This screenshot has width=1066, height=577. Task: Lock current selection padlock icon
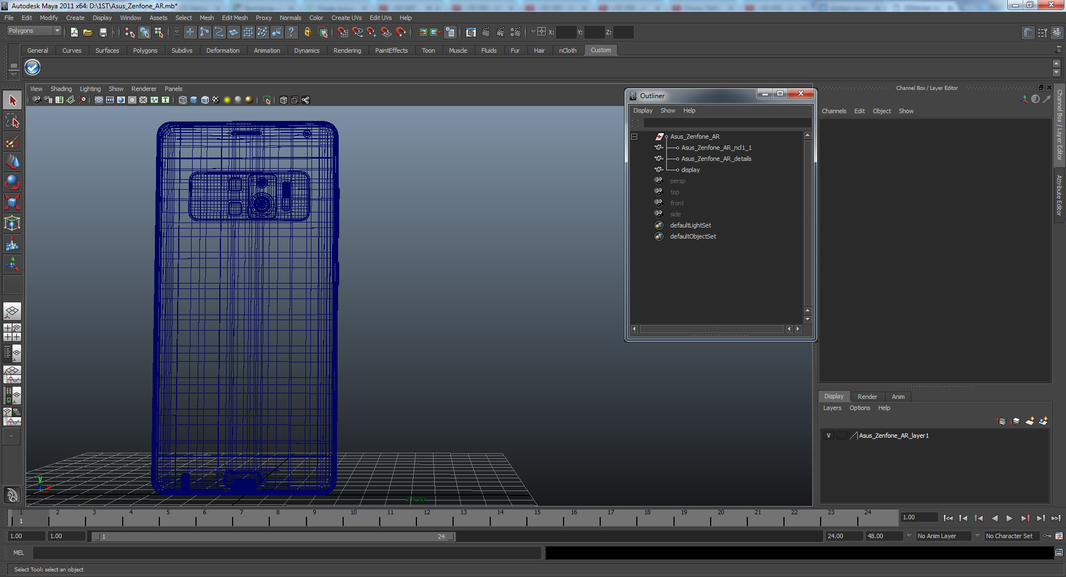[x=307, y=32]
